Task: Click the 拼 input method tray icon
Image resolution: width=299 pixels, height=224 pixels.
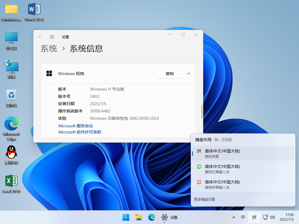Action: (254, 217)
